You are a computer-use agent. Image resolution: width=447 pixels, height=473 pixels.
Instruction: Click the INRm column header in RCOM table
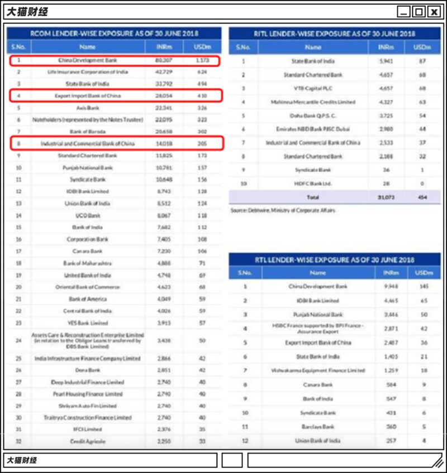coord(164,47)
